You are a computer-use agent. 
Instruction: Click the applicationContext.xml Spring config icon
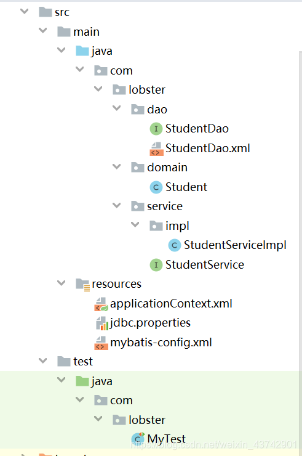click(x=101, y=304)
